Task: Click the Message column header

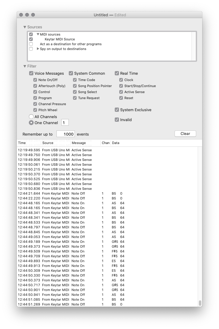Action: click(x=86, y=143)
